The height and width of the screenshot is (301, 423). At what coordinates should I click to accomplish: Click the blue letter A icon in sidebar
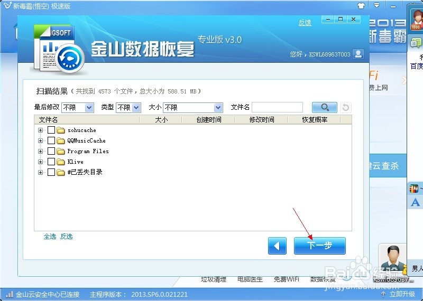pos(415,202)
